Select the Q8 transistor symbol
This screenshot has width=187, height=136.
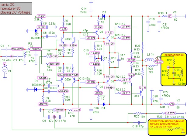(x=108, y=38)
